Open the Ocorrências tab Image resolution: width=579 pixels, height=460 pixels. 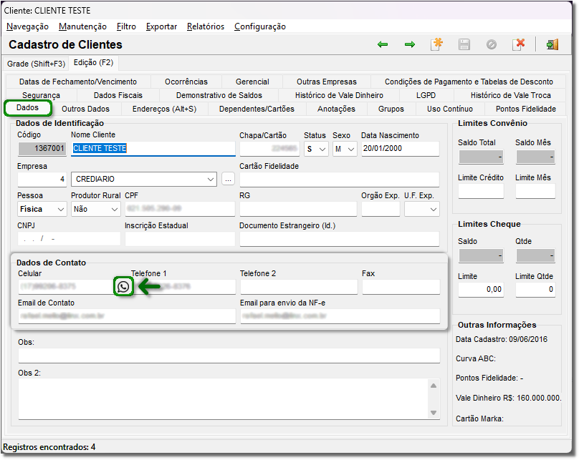[x=186, y=82]
